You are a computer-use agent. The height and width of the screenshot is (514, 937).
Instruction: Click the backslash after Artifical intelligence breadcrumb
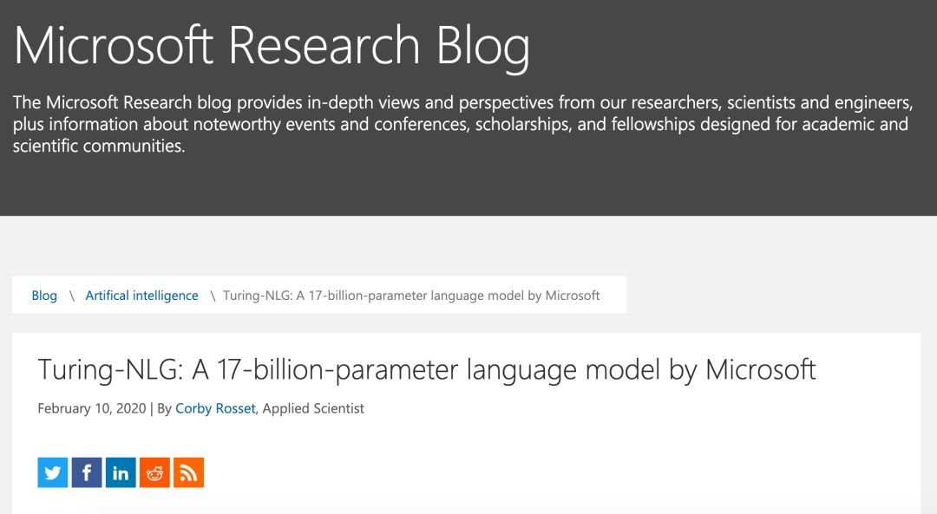click(211, 296)
